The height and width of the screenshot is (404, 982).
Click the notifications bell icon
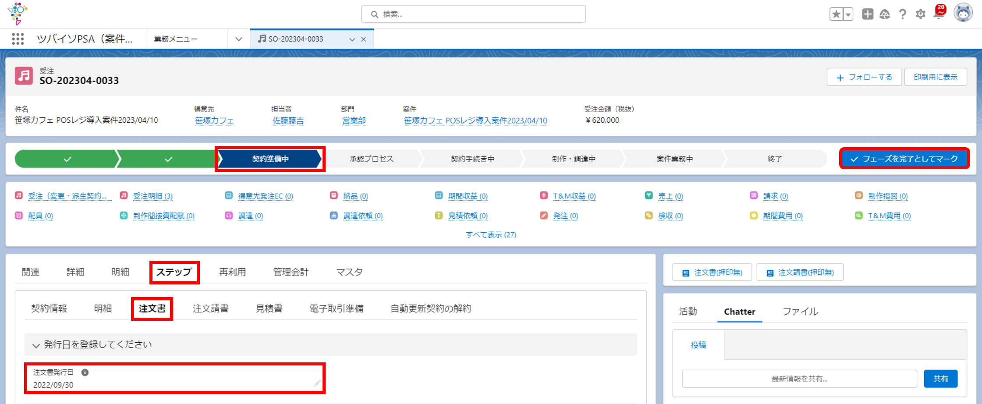click(939, 14)
